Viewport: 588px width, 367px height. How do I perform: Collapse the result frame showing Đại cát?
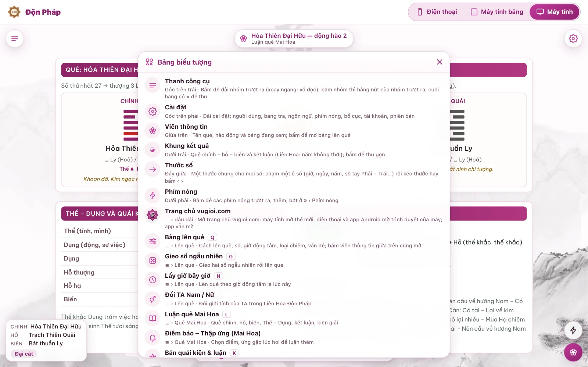46,340
